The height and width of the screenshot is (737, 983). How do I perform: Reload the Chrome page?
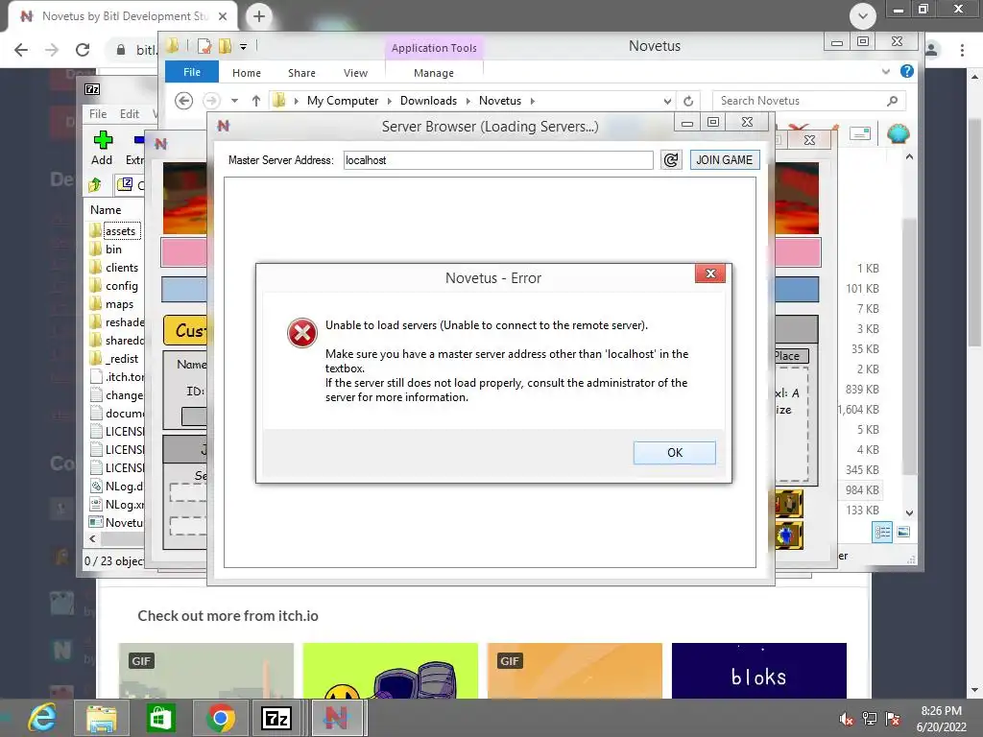tap(83, 50)
